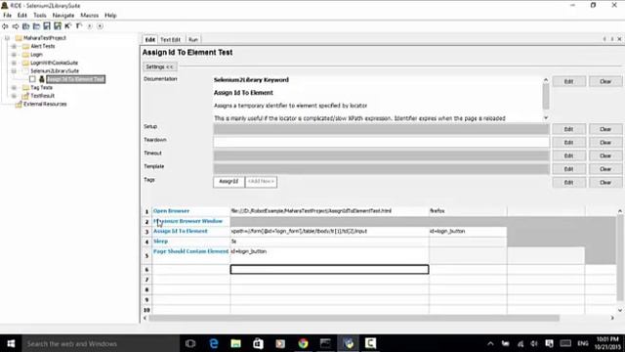Select the Assign Id To Element keyword cell

click(x=191, y=231)
